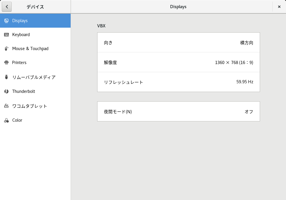Select the 59.95 Hz refresh rate value
The height and width of the screenshot is (200, 286).
245,82
